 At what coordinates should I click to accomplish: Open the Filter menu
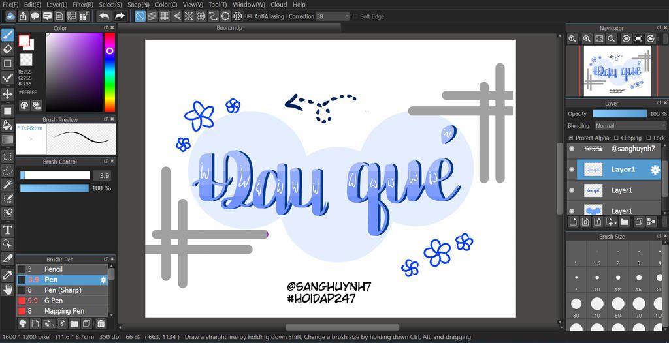tap(83, 5)
